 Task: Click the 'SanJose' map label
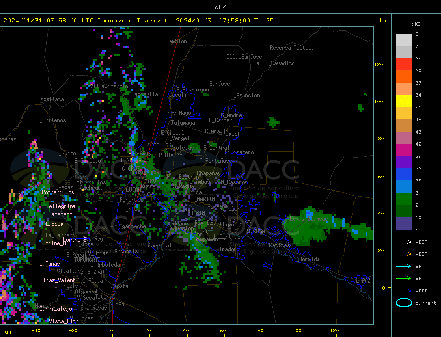(220, 84)
